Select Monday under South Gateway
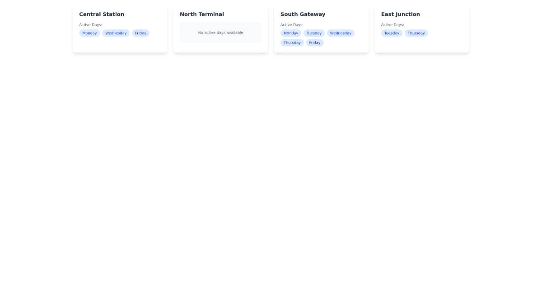This screenshot has width=542, height=284. pos(291,33)
